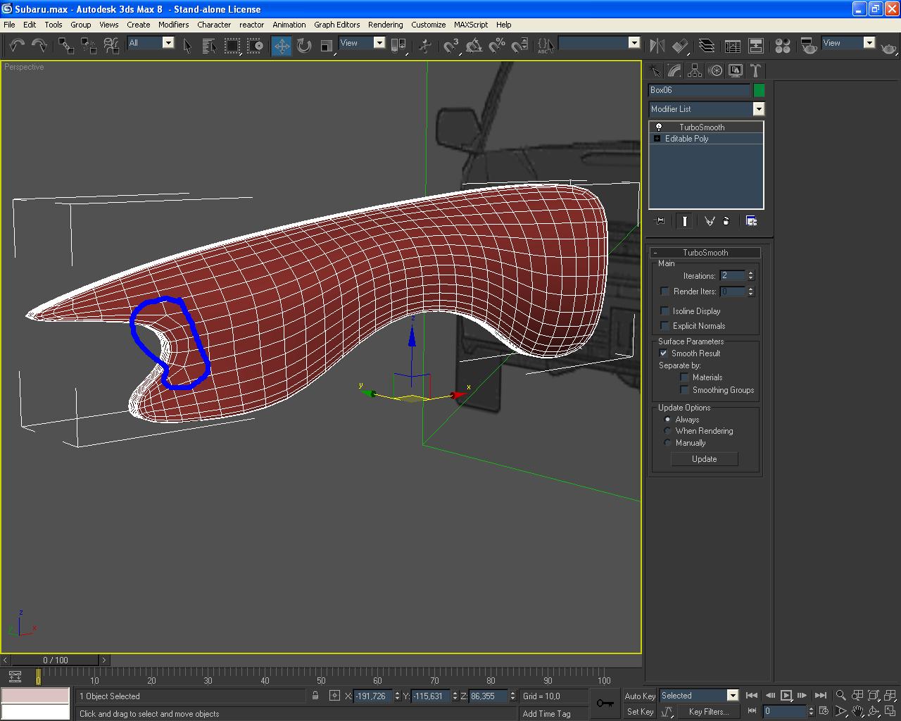Activate the Select and Rotate tool

point(304,46)
